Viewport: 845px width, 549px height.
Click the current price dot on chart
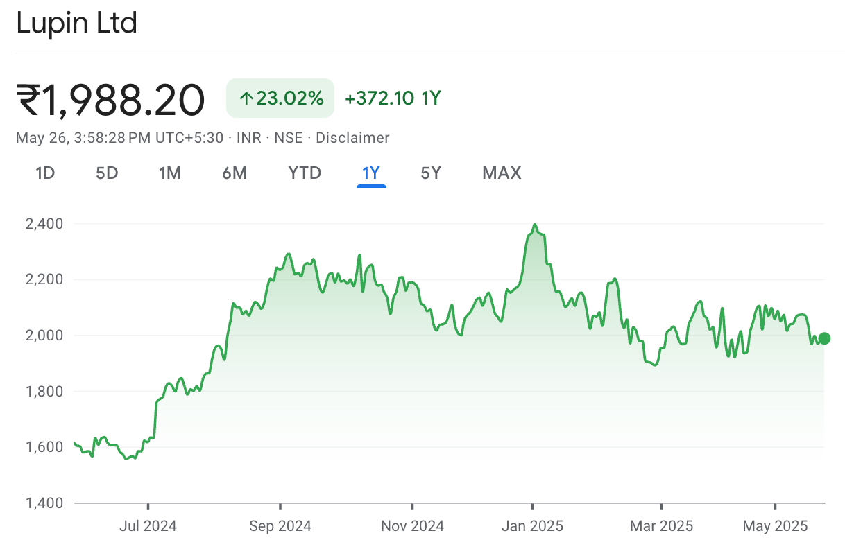(824, 338)
